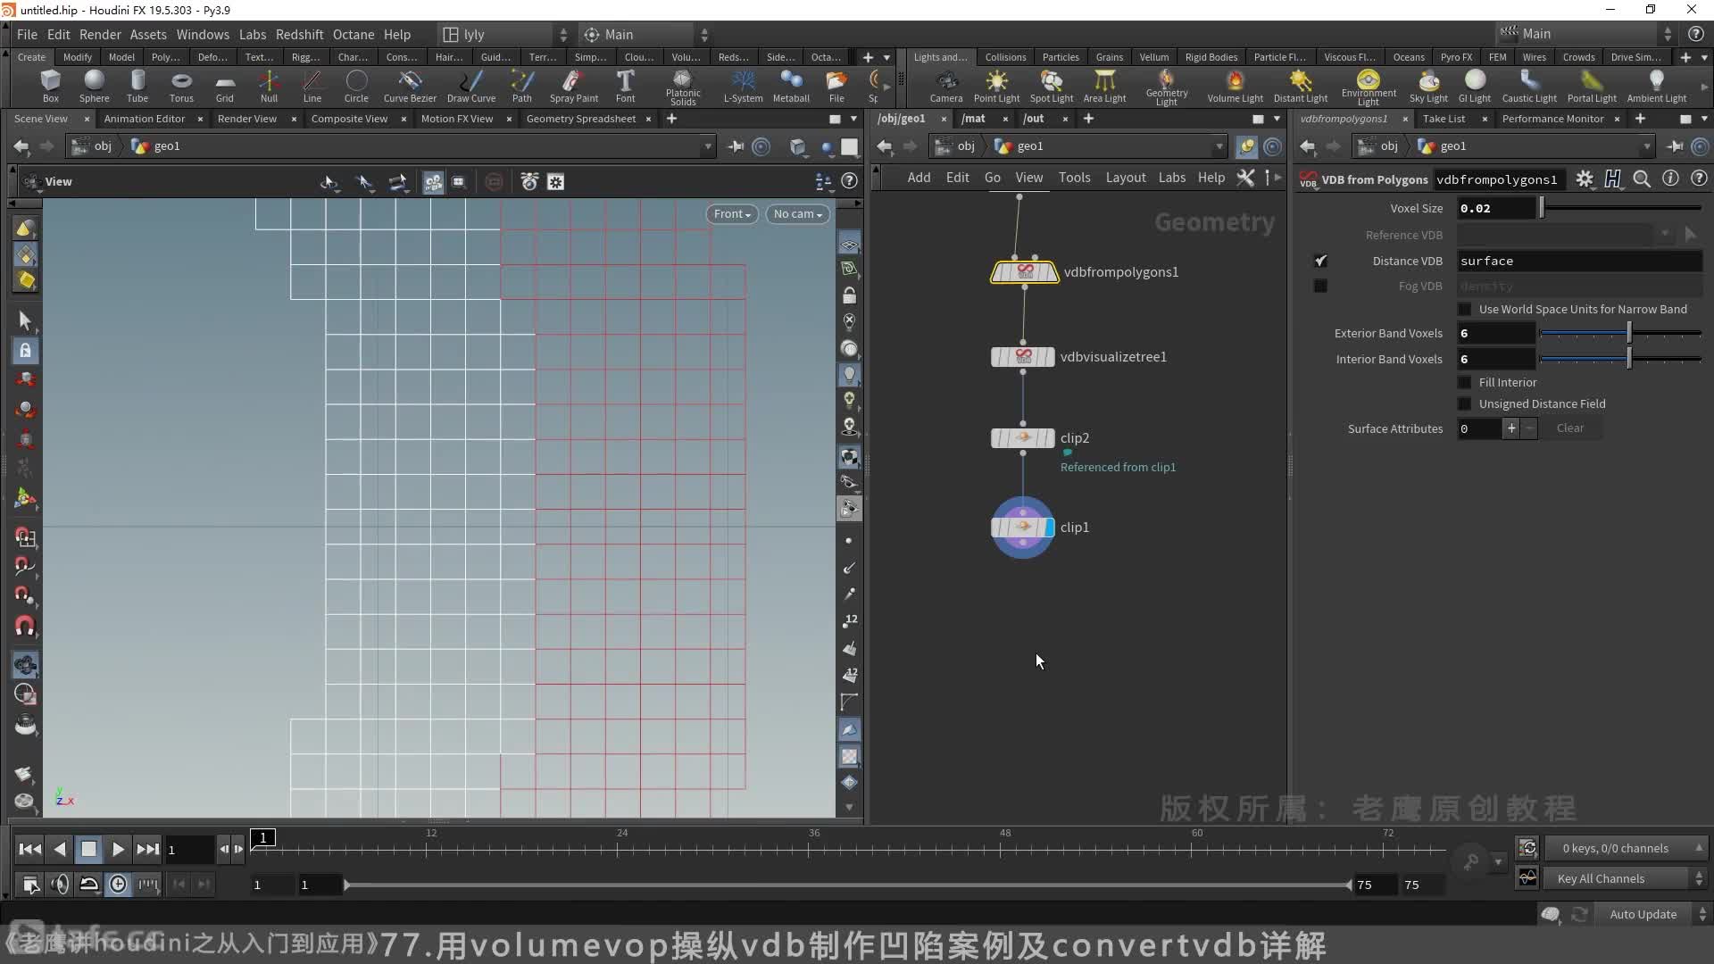The height and width of the screenshot is (964, 1714).
Task: Adjust the Interior Band Voxels slider
Action: 1619,359
